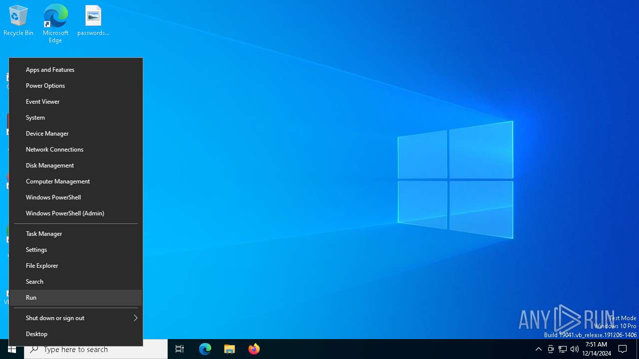Image resolution: width=639 pixels, height=359 pixels.
Task: Open Task View from the taskbar
Action: 180,349
